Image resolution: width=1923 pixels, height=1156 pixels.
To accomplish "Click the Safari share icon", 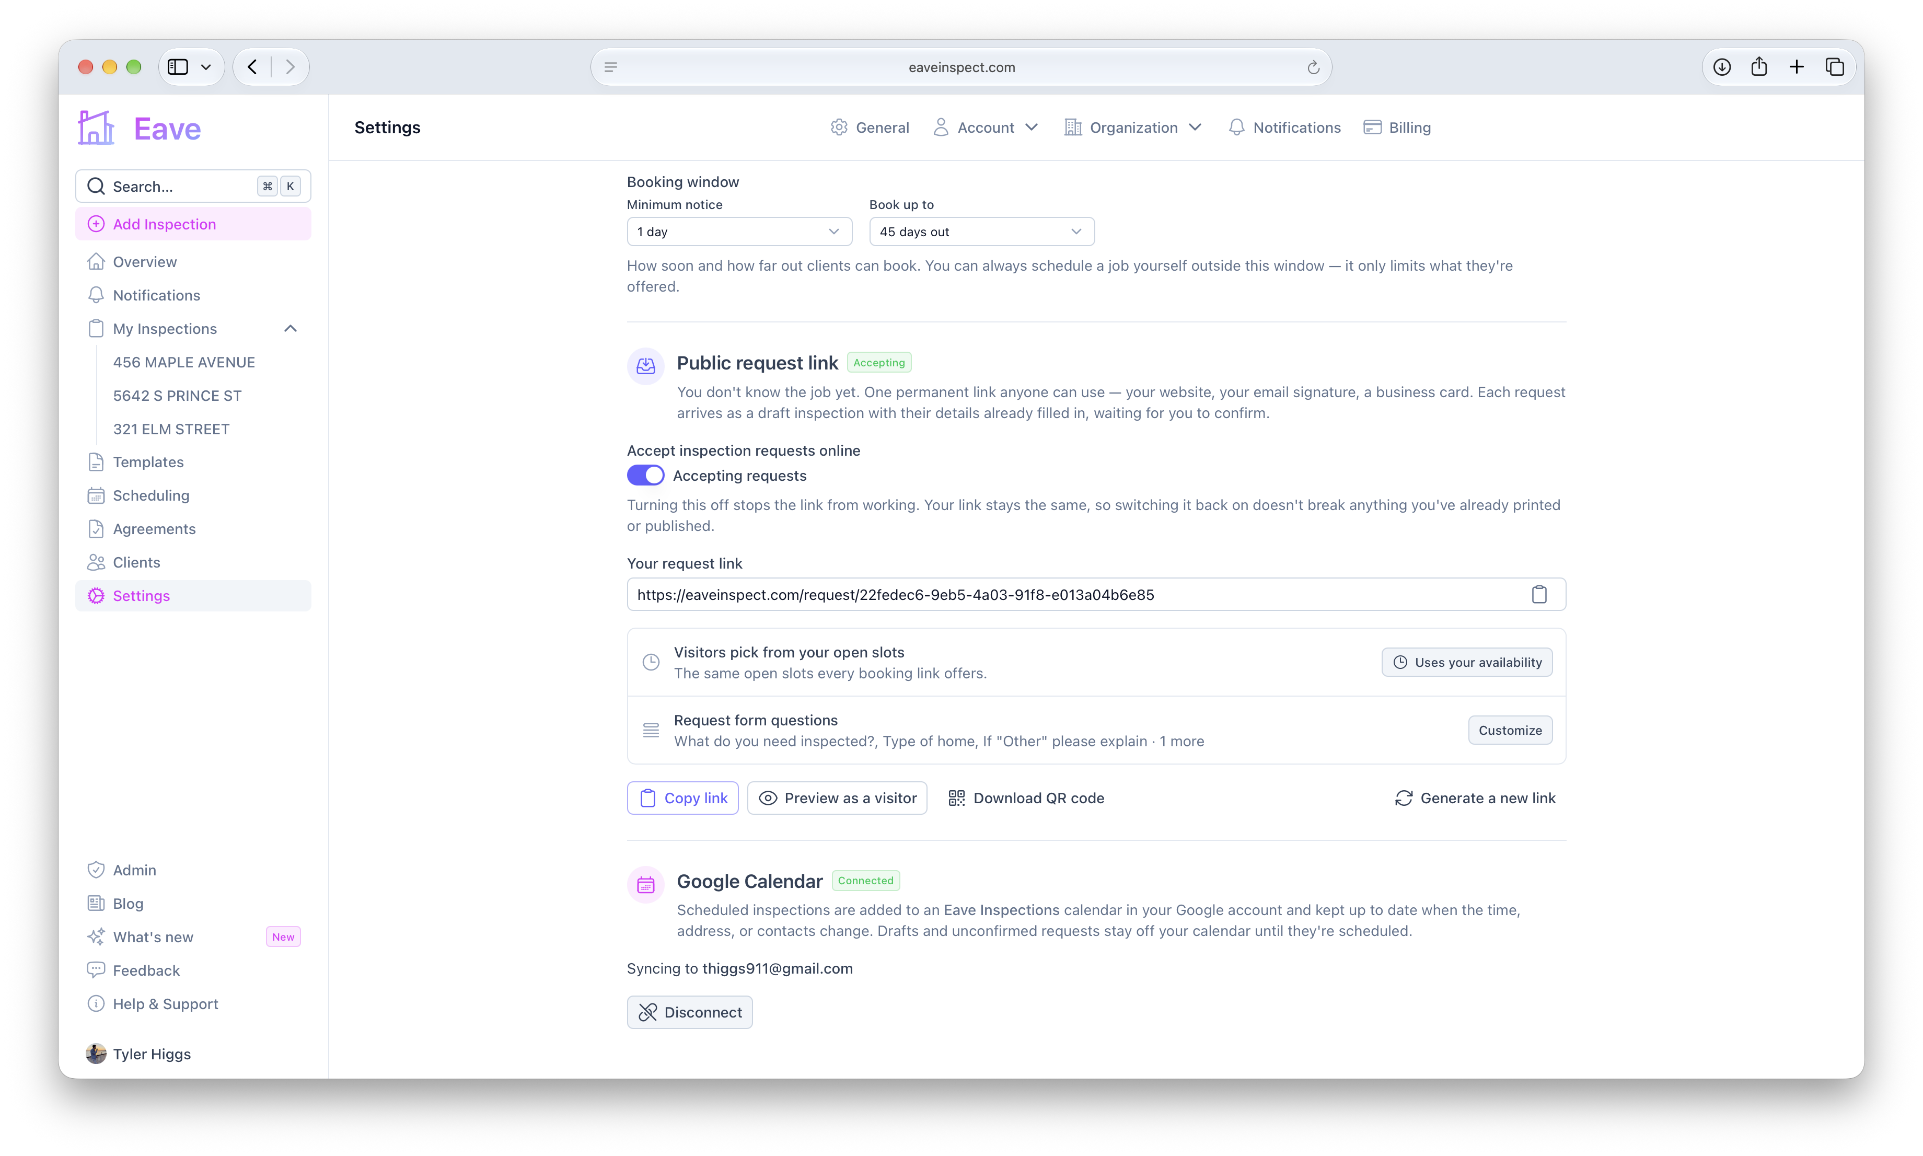I will coord(1759,67).
